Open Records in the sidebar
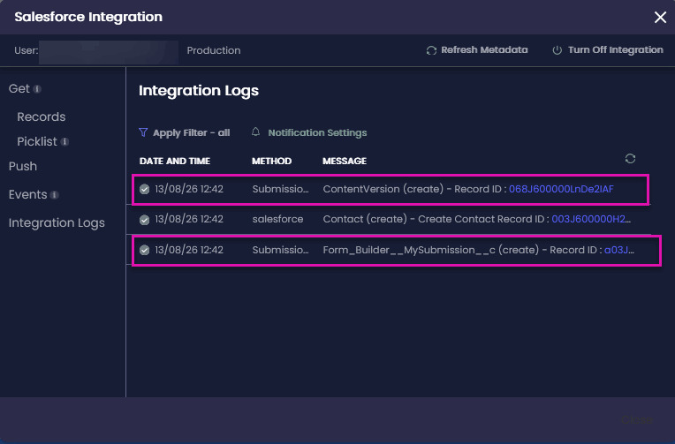 click(42, 117)
